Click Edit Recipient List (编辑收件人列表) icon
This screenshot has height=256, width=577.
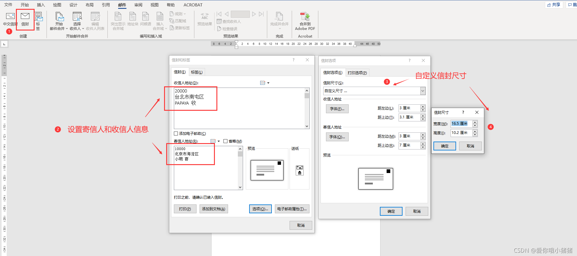pyautogui.click(x=95, y=21)
